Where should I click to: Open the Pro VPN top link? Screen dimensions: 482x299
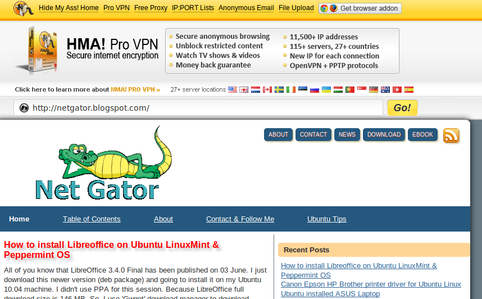(x=116, y=8)
